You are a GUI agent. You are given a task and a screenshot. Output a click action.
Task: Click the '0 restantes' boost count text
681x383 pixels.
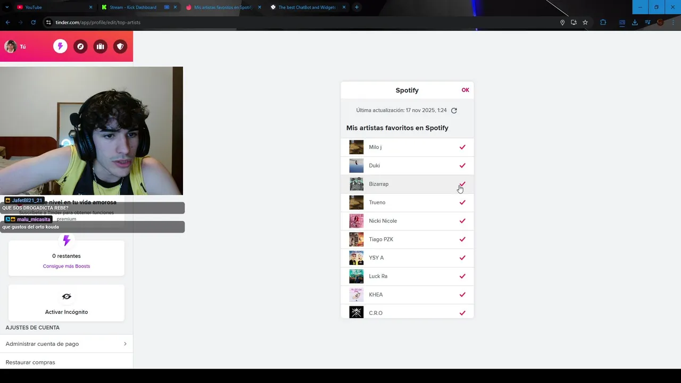pyautogui.click(x=67, y=256)
